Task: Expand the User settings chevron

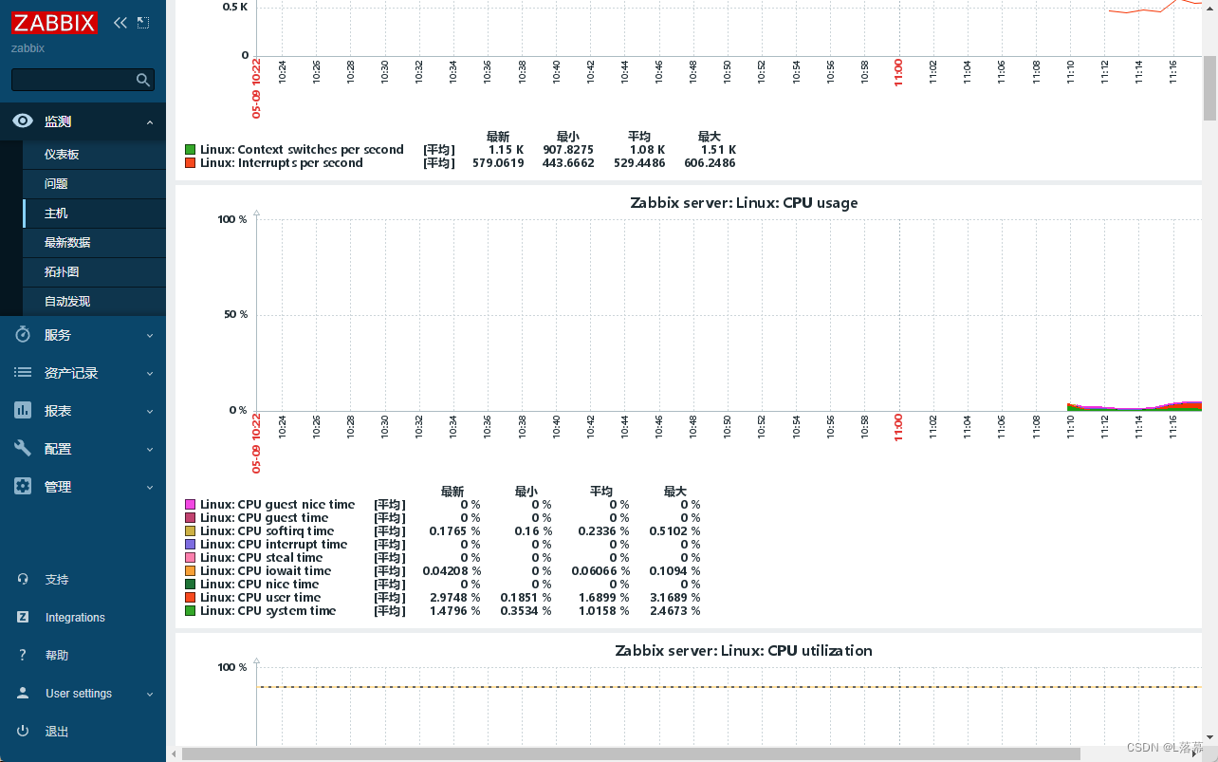Action: [150, 694]
